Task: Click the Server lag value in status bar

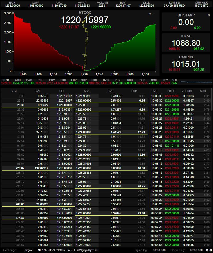Action: [x=196, y=250]
